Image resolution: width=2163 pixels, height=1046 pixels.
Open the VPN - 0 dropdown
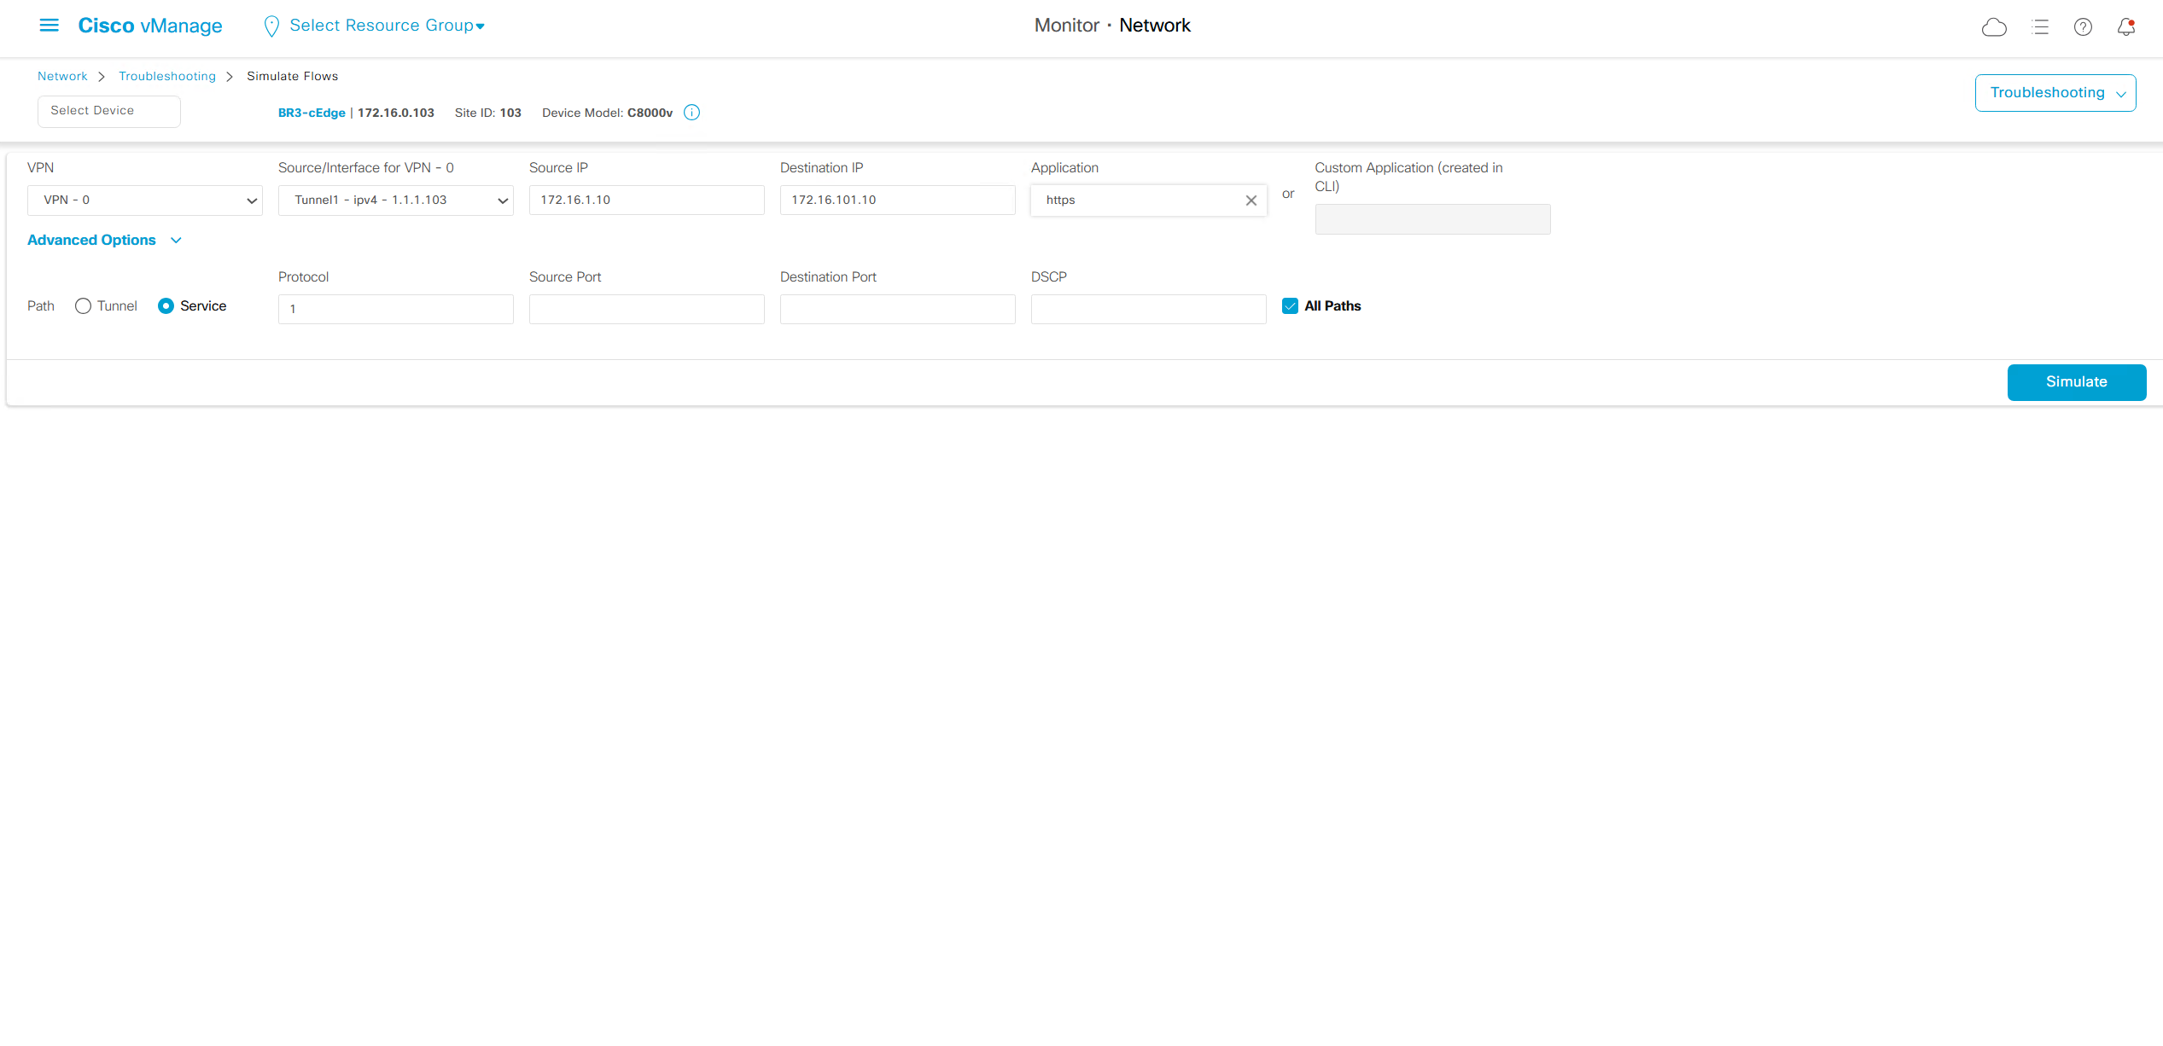(x=144, y=200)
